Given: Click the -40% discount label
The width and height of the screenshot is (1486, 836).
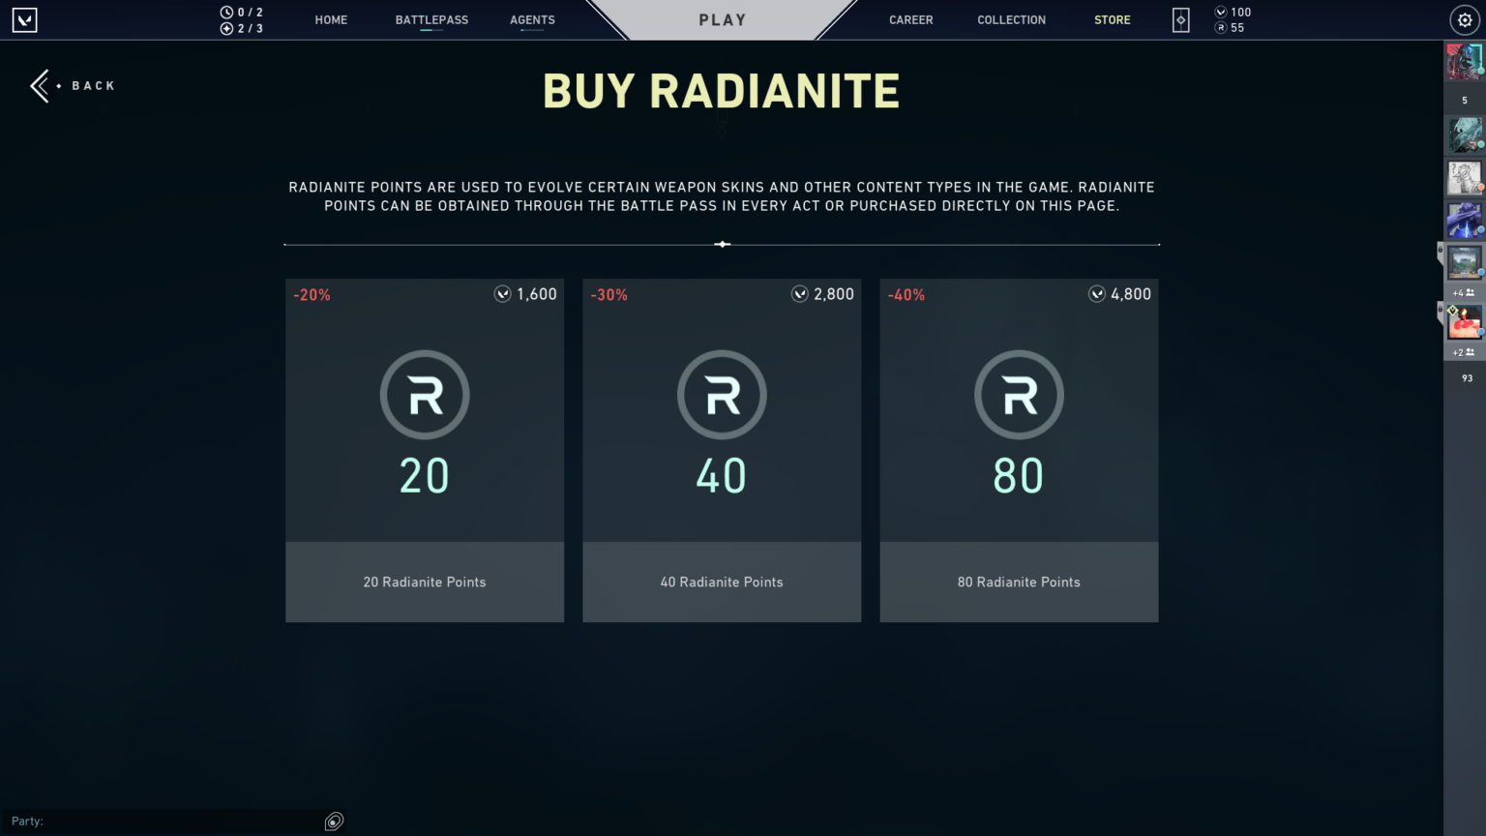Looking at the screenshot, I should coord(906,295).
